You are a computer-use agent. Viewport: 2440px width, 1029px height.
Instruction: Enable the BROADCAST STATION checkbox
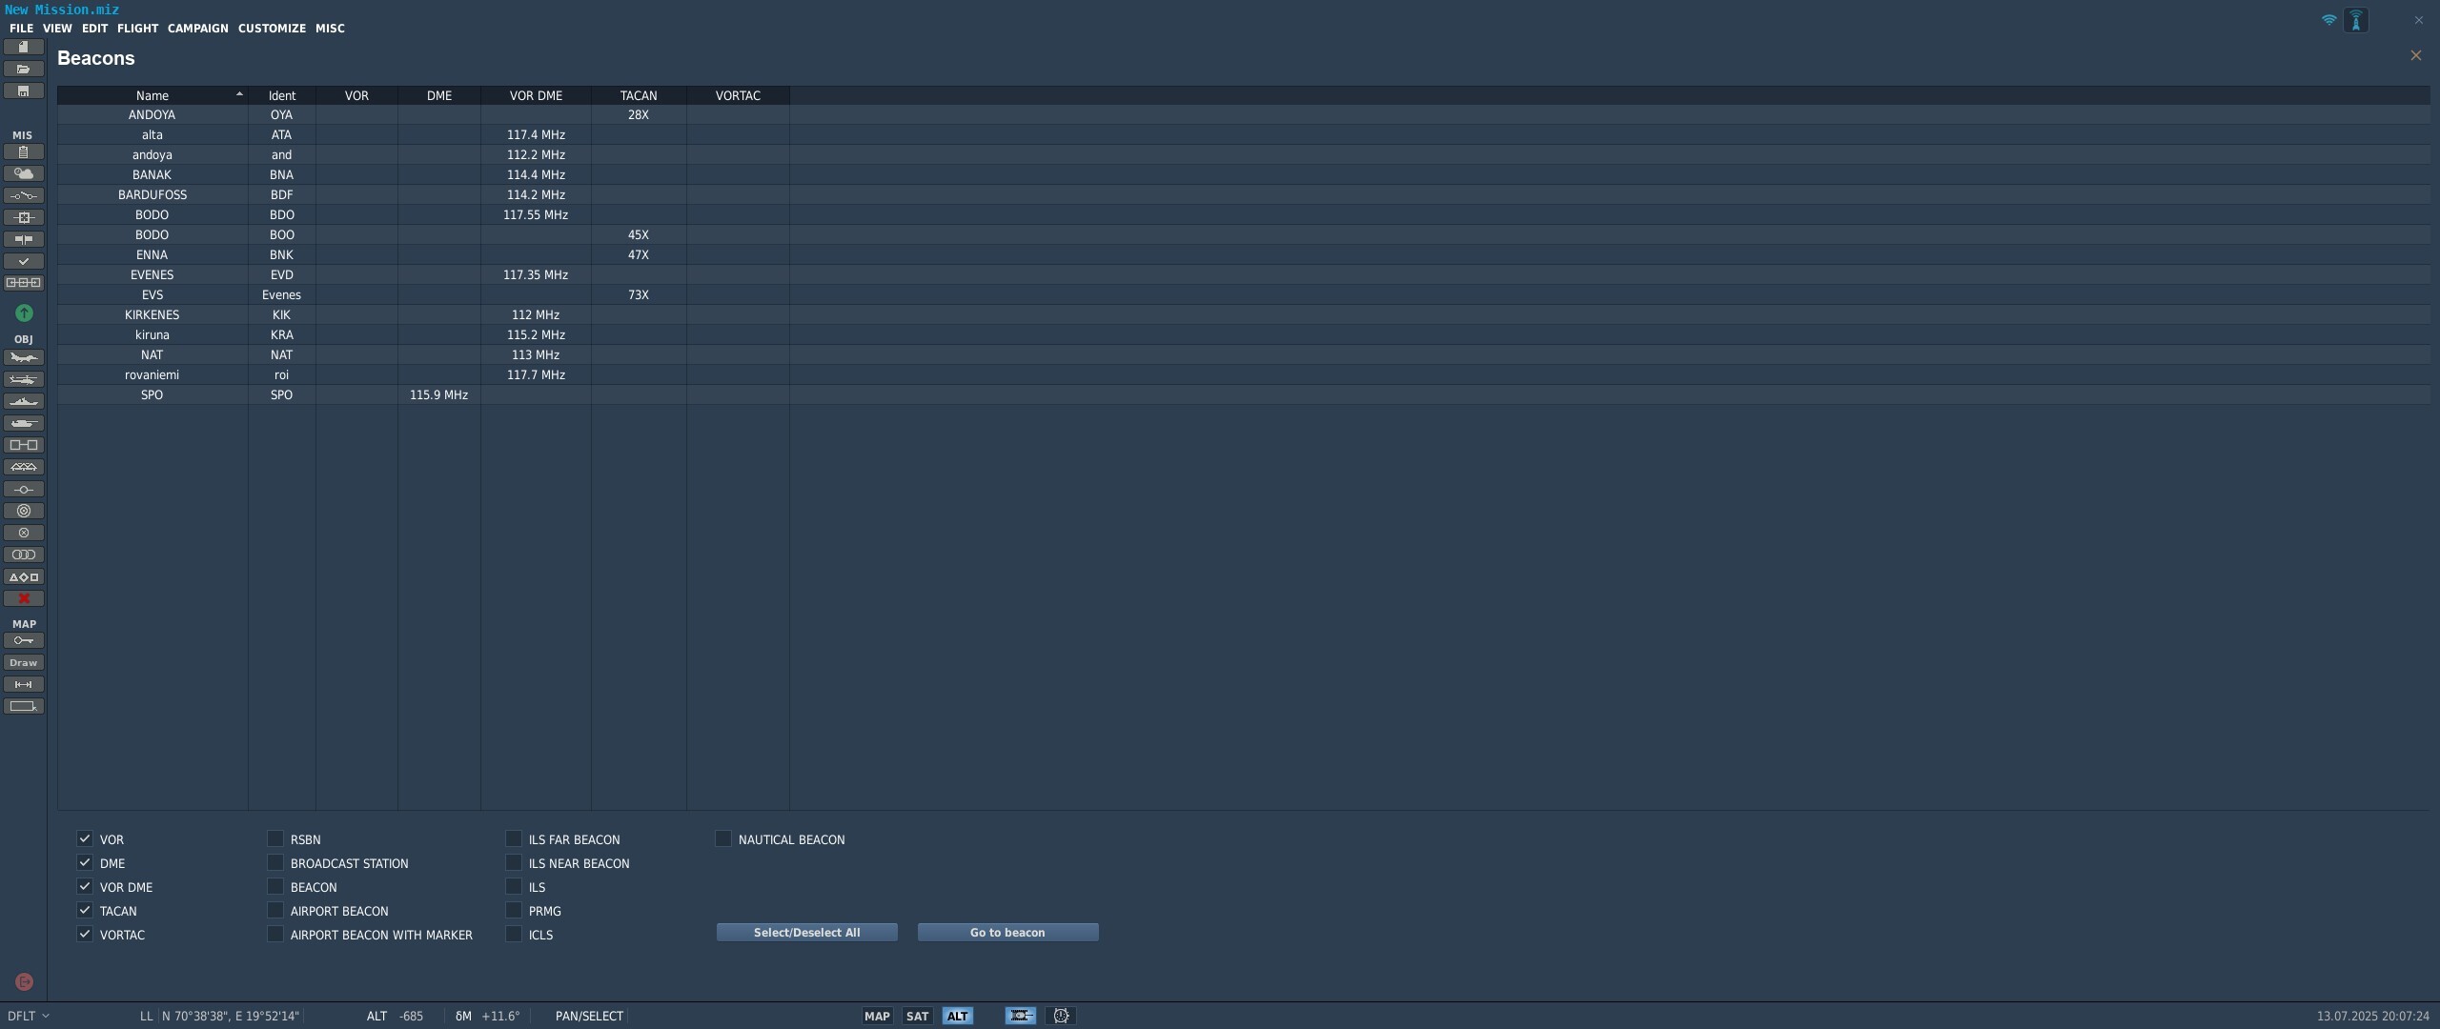(x=275, y=862)
